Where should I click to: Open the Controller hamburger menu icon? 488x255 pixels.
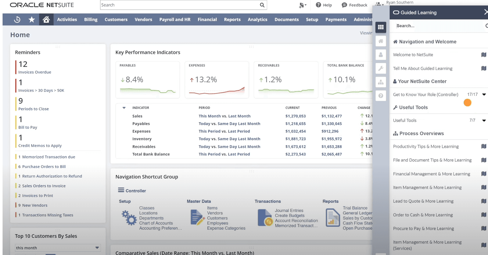tap(121, 190)
